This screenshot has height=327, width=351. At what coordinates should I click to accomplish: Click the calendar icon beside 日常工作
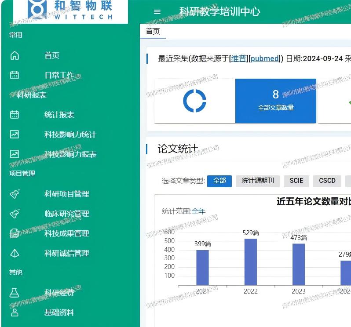15,75
